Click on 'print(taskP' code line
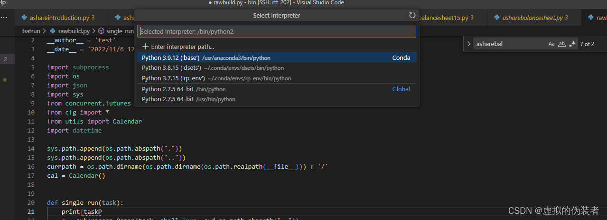This screenshot has width=607, height=220. click(x=82, y=211)
